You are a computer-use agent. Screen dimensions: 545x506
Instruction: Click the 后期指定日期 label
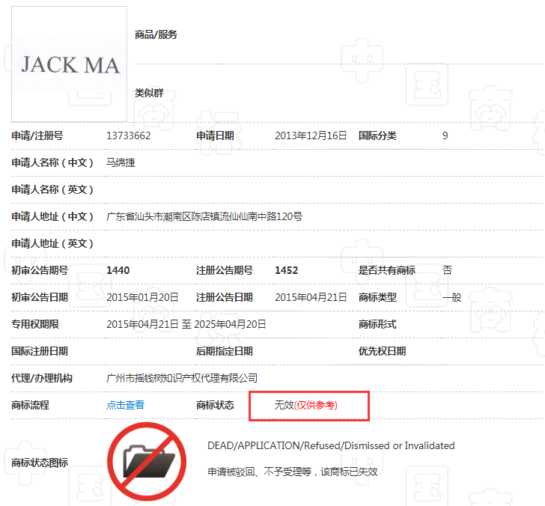(224, 351)
